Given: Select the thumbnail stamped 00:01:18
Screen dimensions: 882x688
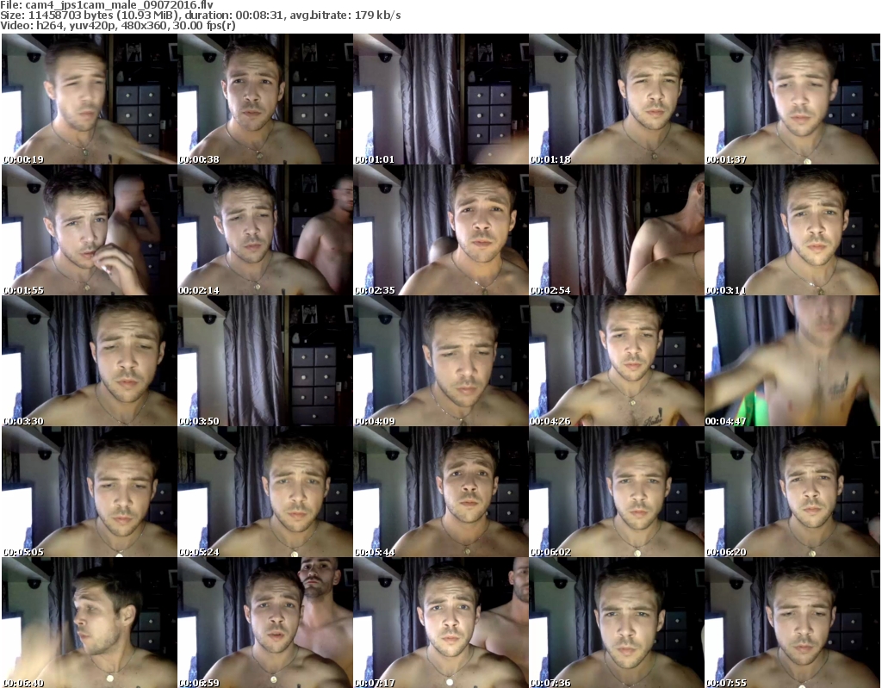Looking at the screenshot, I should (616, 99).
